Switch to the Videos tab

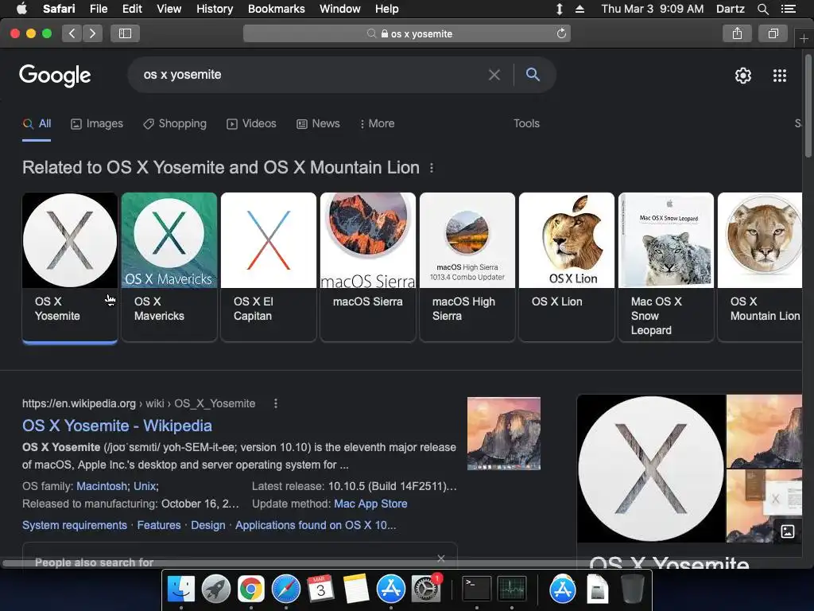tap(251, 123)
